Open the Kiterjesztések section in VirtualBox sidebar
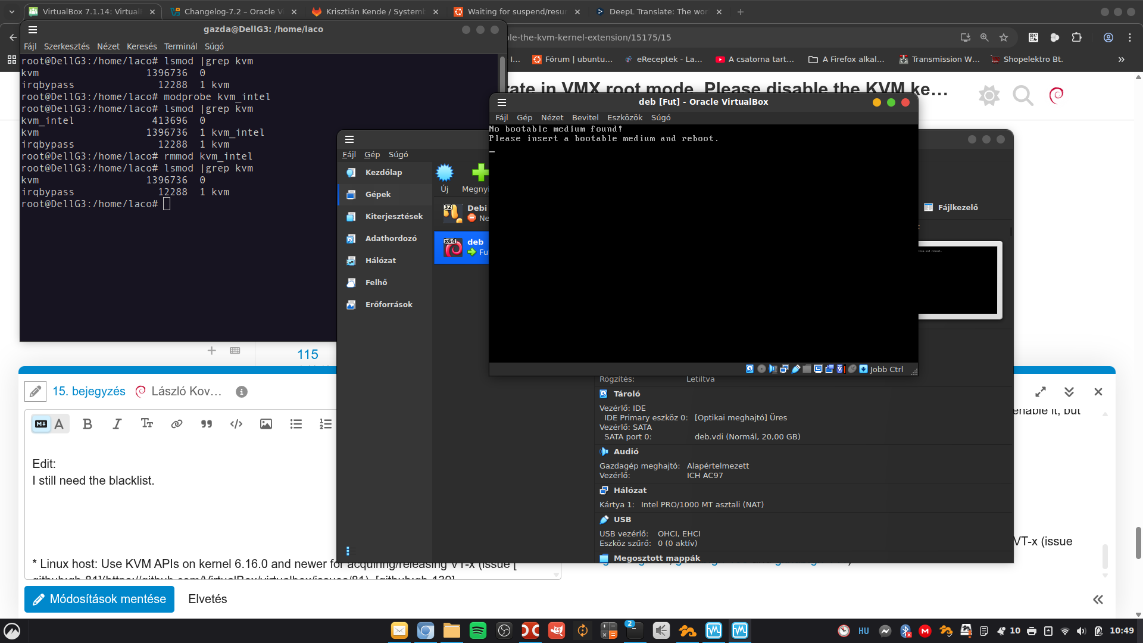This screenshot has width=1143, height=643. coord(394,217)
